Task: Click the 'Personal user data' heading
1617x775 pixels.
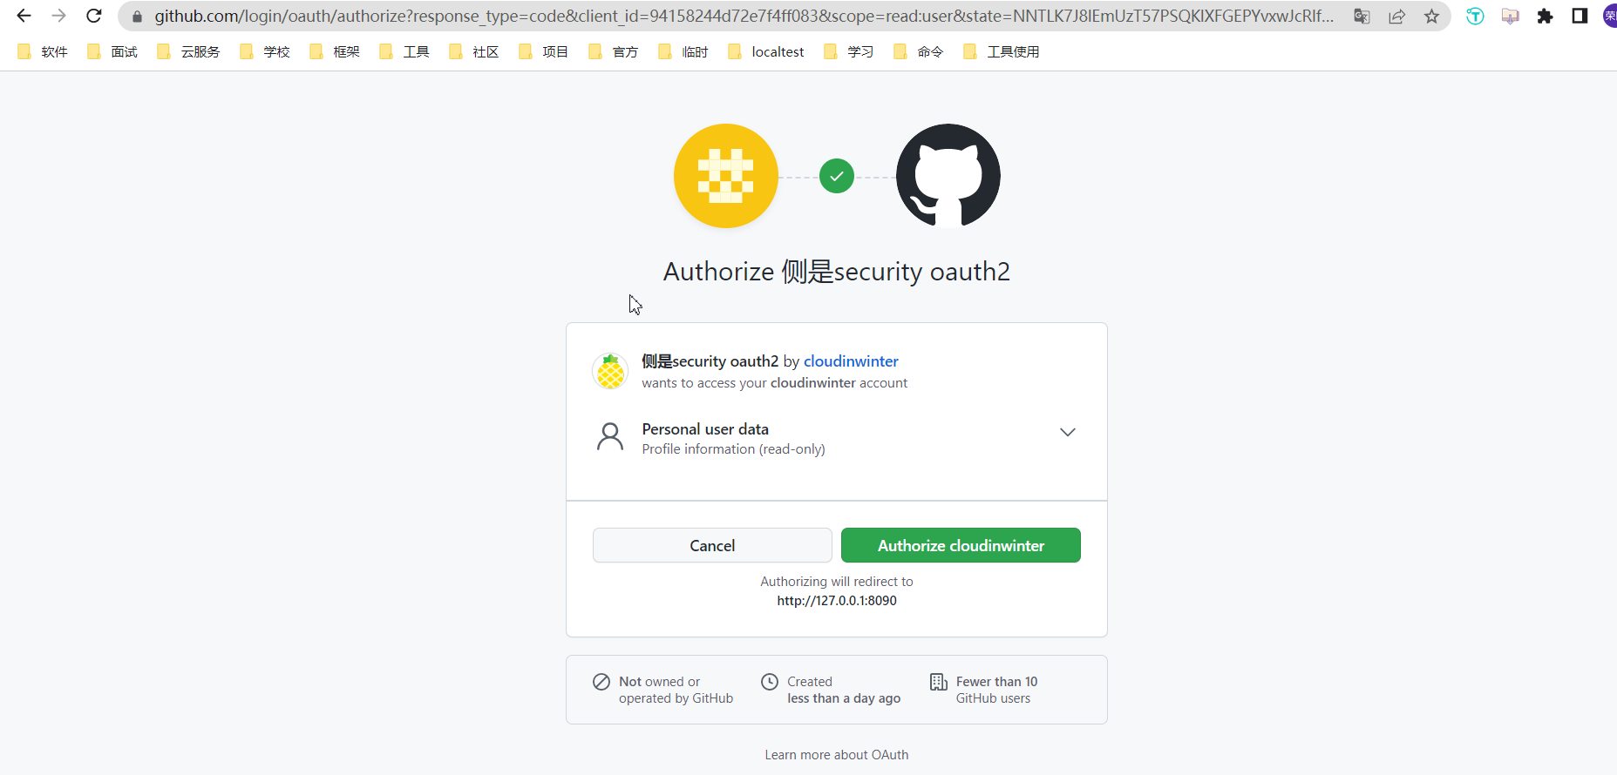Action: (705, 429)
